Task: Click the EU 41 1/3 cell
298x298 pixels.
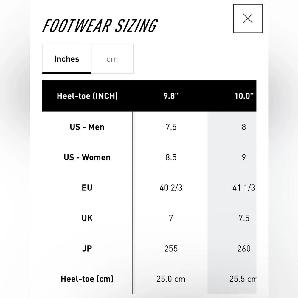Action: click(244, 188)
